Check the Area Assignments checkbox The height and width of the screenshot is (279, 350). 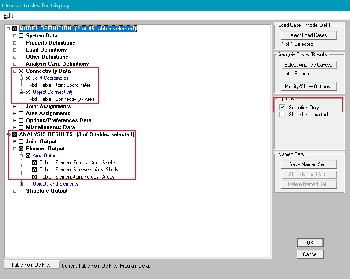21,113
